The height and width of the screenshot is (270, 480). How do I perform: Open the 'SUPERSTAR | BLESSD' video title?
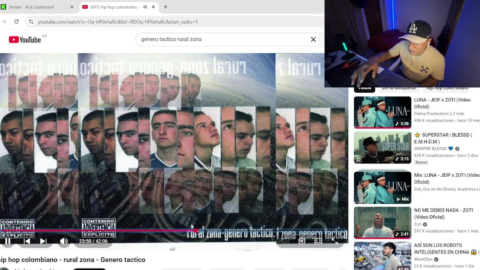point(442,138)
